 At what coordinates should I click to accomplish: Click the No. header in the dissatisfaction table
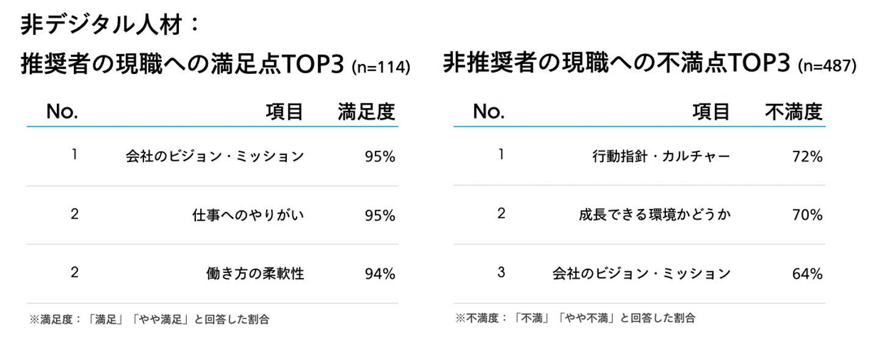click(x=489, y=112)
